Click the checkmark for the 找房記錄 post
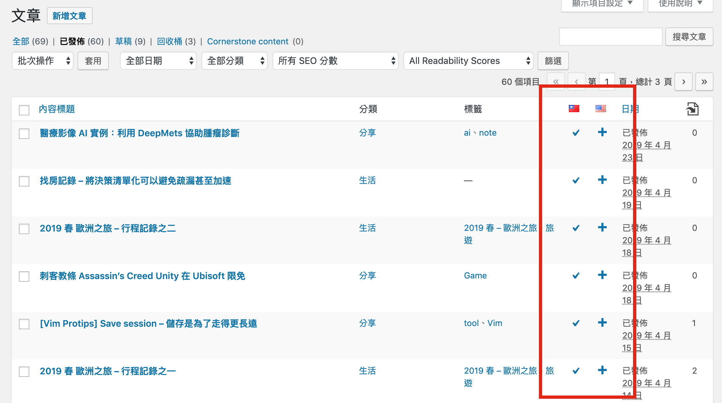 [x=576, y=180]
